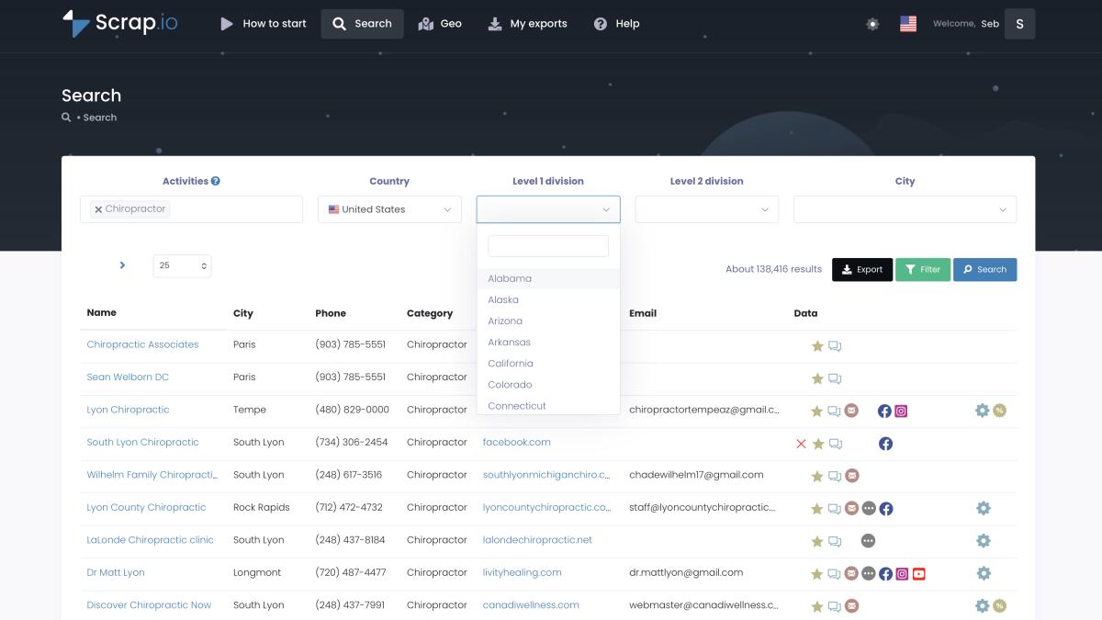1102x620 pixels.
Task: Expand the Level 2 division dropdown
Action: click(x=706, y=209)
